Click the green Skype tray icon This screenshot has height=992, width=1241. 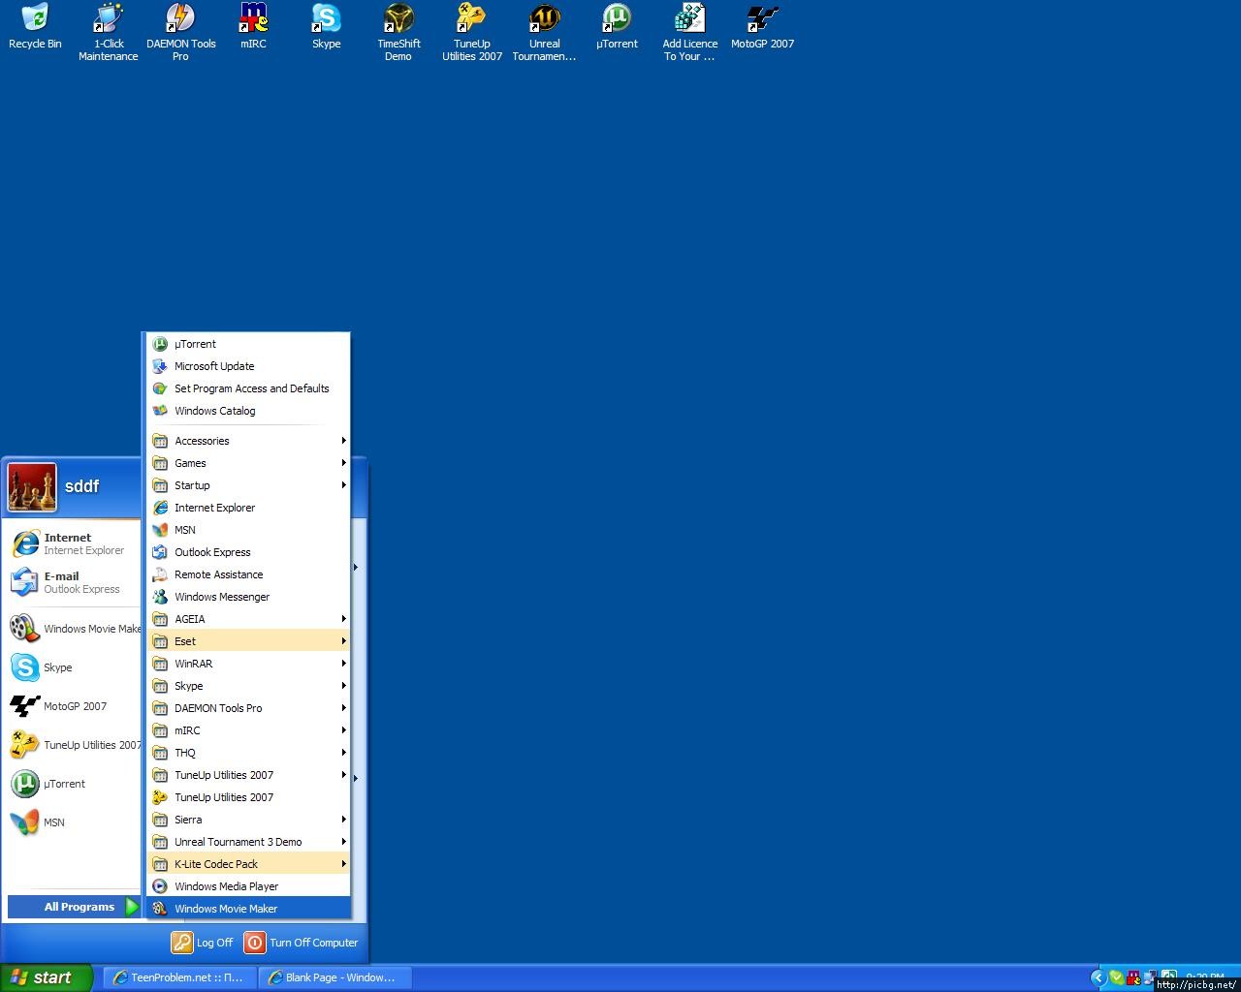click(1117, 977)
